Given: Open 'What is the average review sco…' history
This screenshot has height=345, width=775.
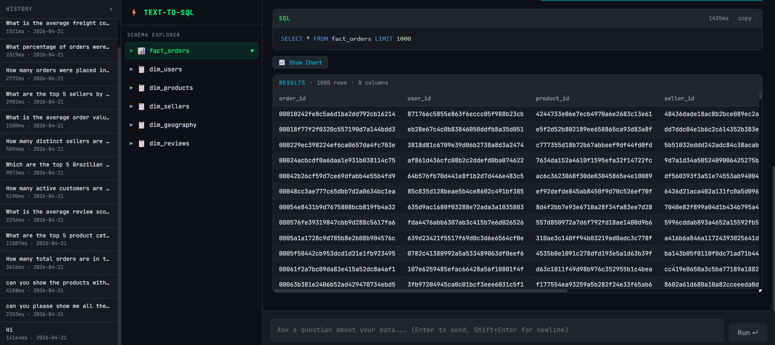Looking at the screenshot, I should 59,216.
